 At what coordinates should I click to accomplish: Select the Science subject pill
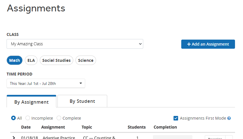[x=86, y=60]
